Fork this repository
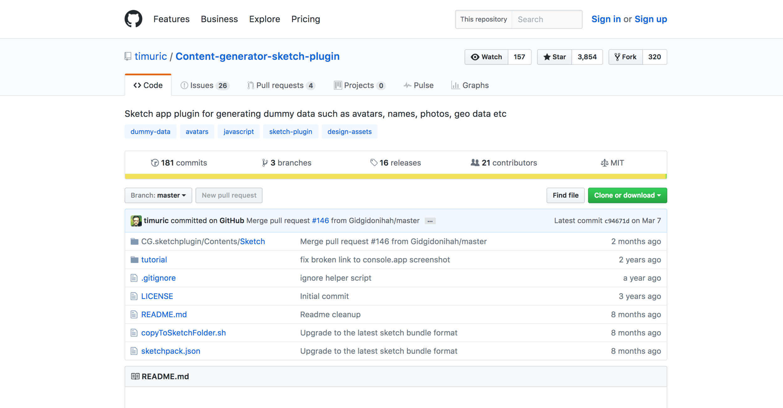 point(626,57)
